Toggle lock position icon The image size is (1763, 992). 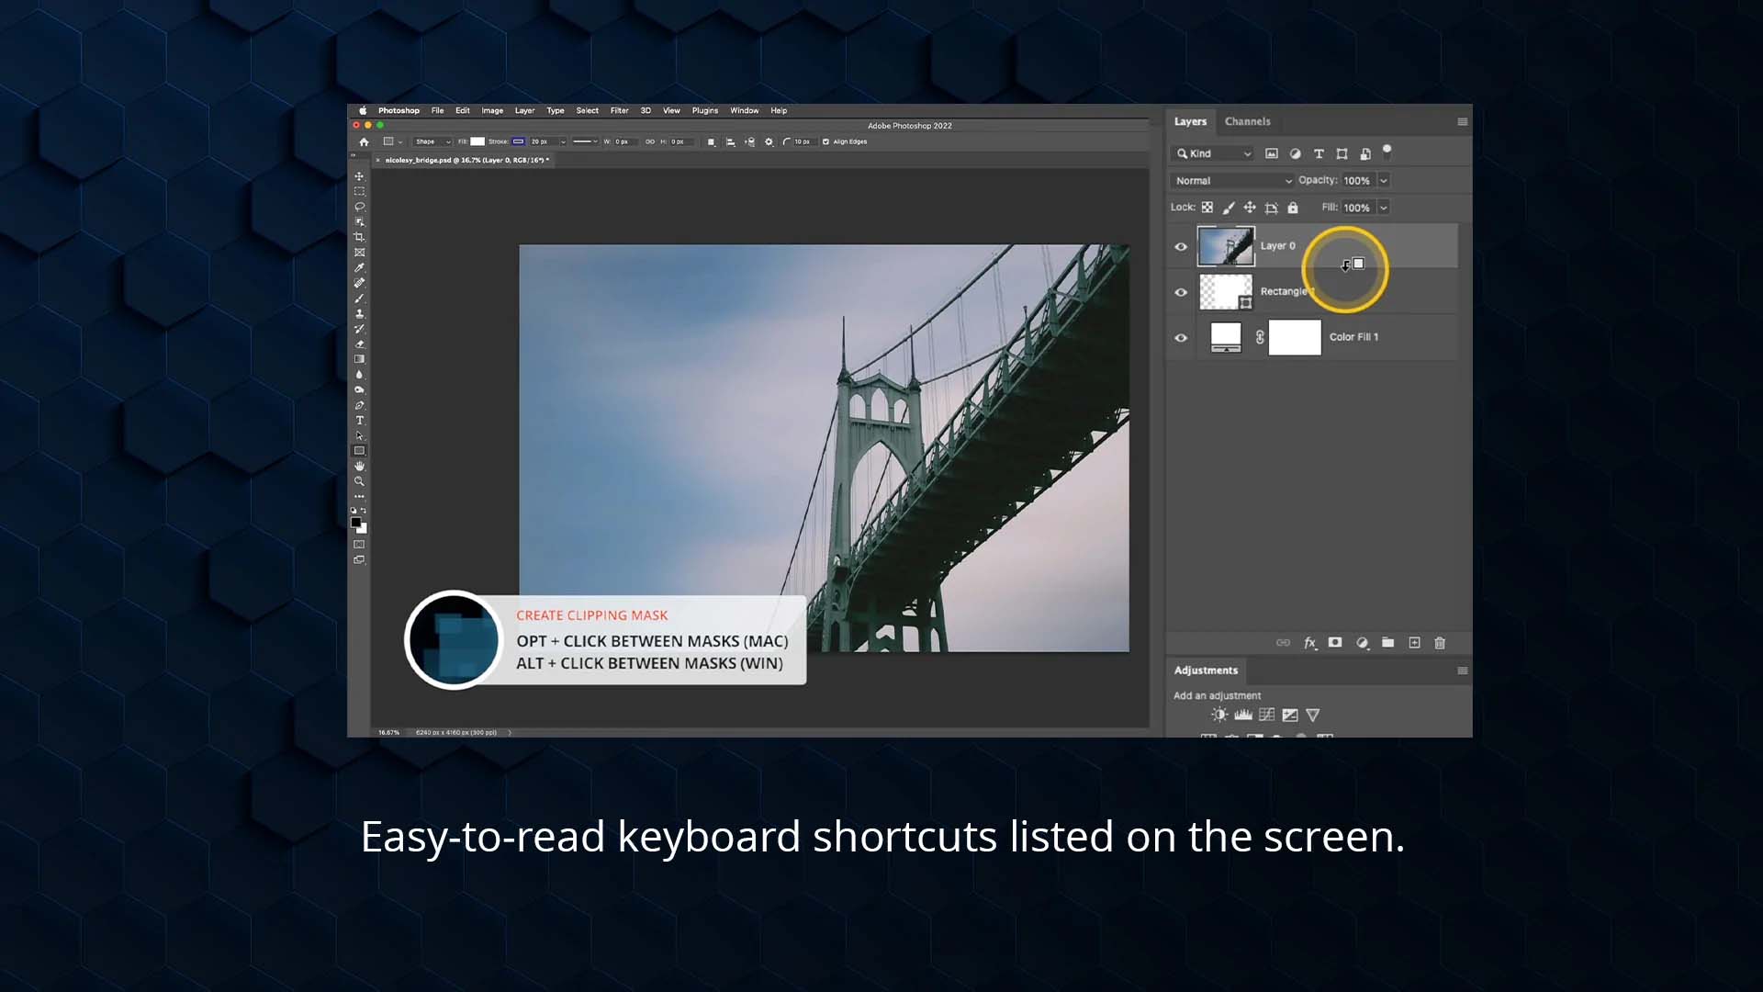pyautogui.click(x=1250, y=208)
